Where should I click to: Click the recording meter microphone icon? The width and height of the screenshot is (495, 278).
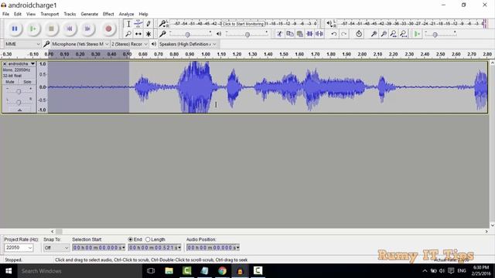click(162, 23)
